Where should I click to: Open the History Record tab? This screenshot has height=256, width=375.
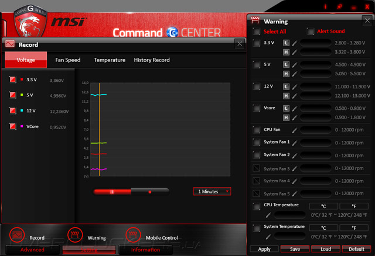(x=152, y=60)
